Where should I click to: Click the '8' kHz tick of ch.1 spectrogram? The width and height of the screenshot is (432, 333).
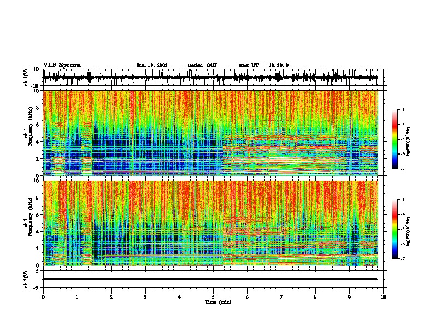pyautogui.click(x=38, y=108)
